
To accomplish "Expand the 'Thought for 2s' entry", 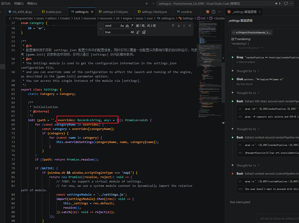I will (248, 93).
